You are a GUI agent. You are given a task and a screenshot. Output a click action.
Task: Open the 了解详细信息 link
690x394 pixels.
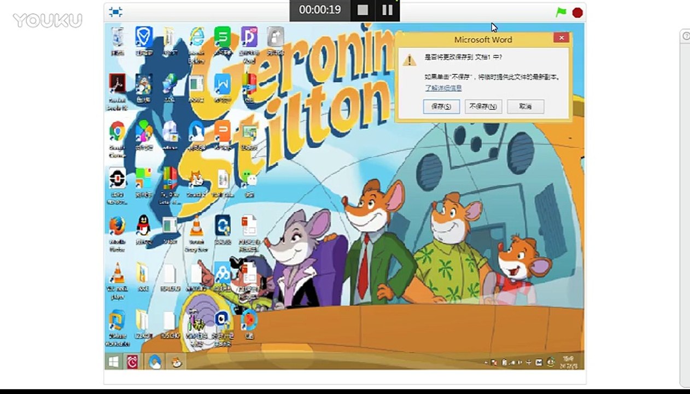tap(443, 88)
